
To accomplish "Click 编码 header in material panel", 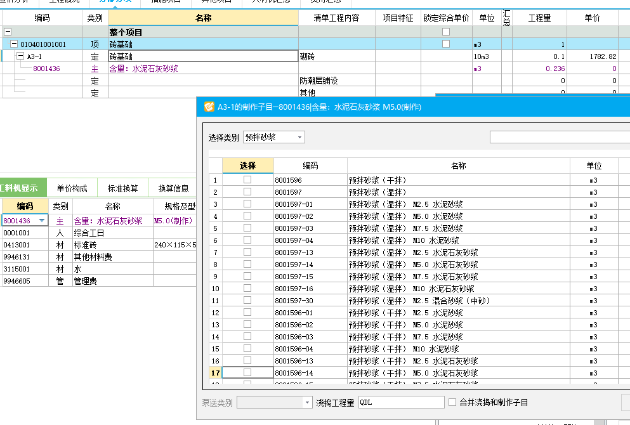I will (25, 206).
